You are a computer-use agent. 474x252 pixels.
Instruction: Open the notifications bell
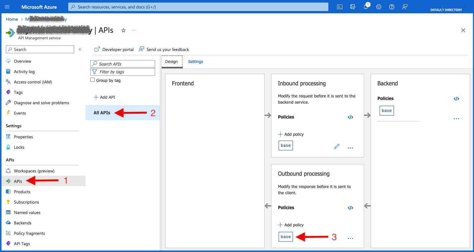[366, 7]
